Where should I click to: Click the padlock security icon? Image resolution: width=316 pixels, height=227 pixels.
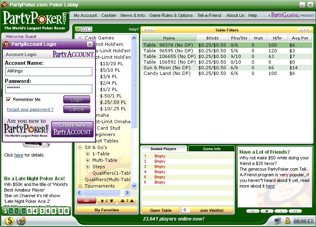click(287, 221)
